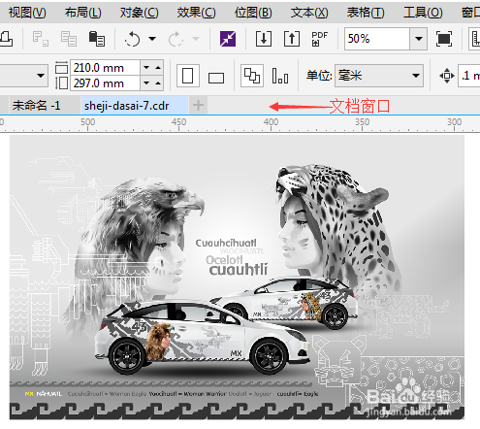Toggle the all pages layout button
480x429 pixels.
[x=252, y=76]
